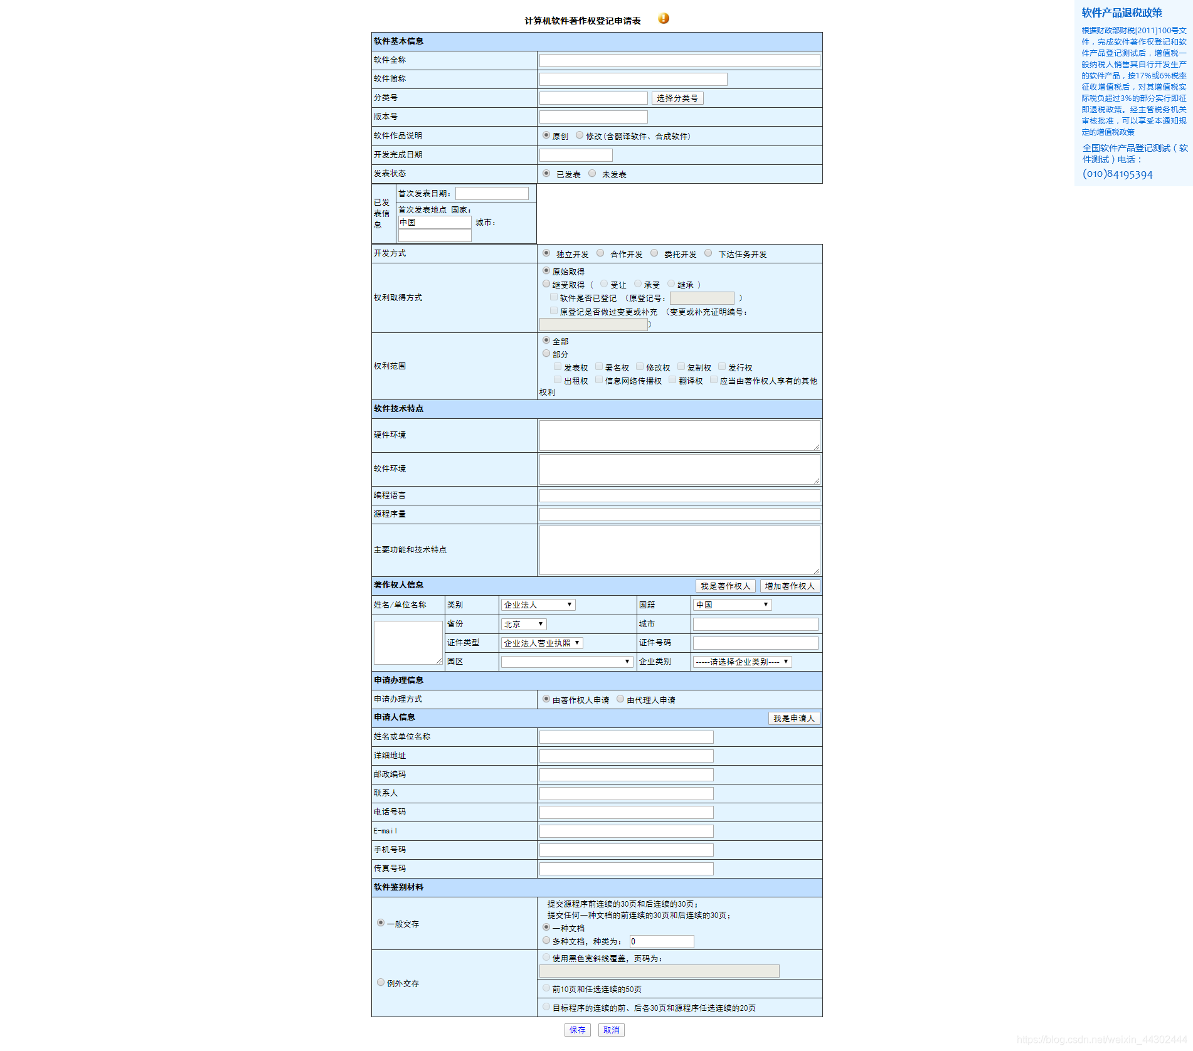Click the 版本号 input field
This screenshot has width=1193, height=1051.
click(x=593, y=117)
